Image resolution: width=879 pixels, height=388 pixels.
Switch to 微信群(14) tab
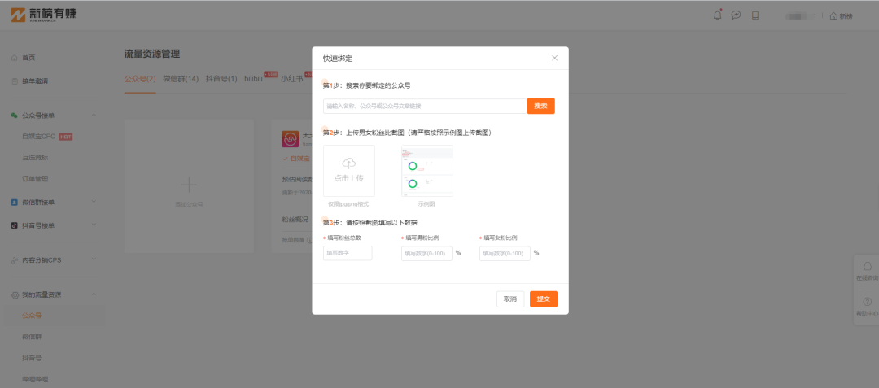coord(181,79)
